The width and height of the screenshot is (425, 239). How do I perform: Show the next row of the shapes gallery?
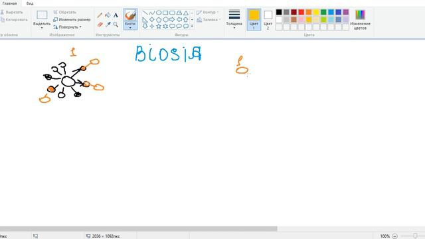tap(192, 19)
